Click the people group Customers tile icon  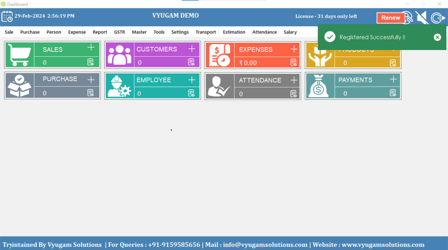pyautogui.click(x=120, y=55)
